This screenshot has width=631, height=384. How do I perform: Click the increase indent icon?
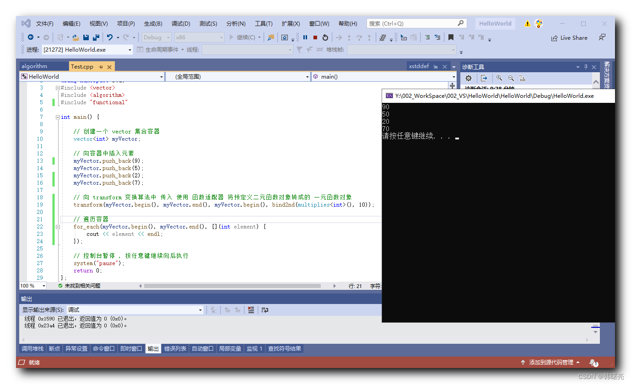[427, 37]
